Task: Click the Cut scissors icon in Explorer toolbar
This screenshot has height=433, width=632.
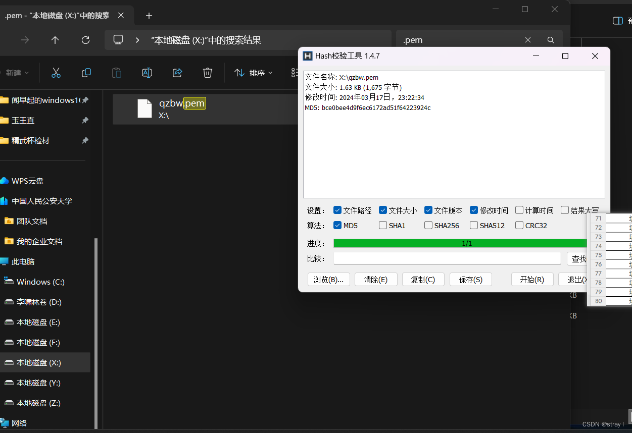Action: pyautogui.click(x=56, y=73)
